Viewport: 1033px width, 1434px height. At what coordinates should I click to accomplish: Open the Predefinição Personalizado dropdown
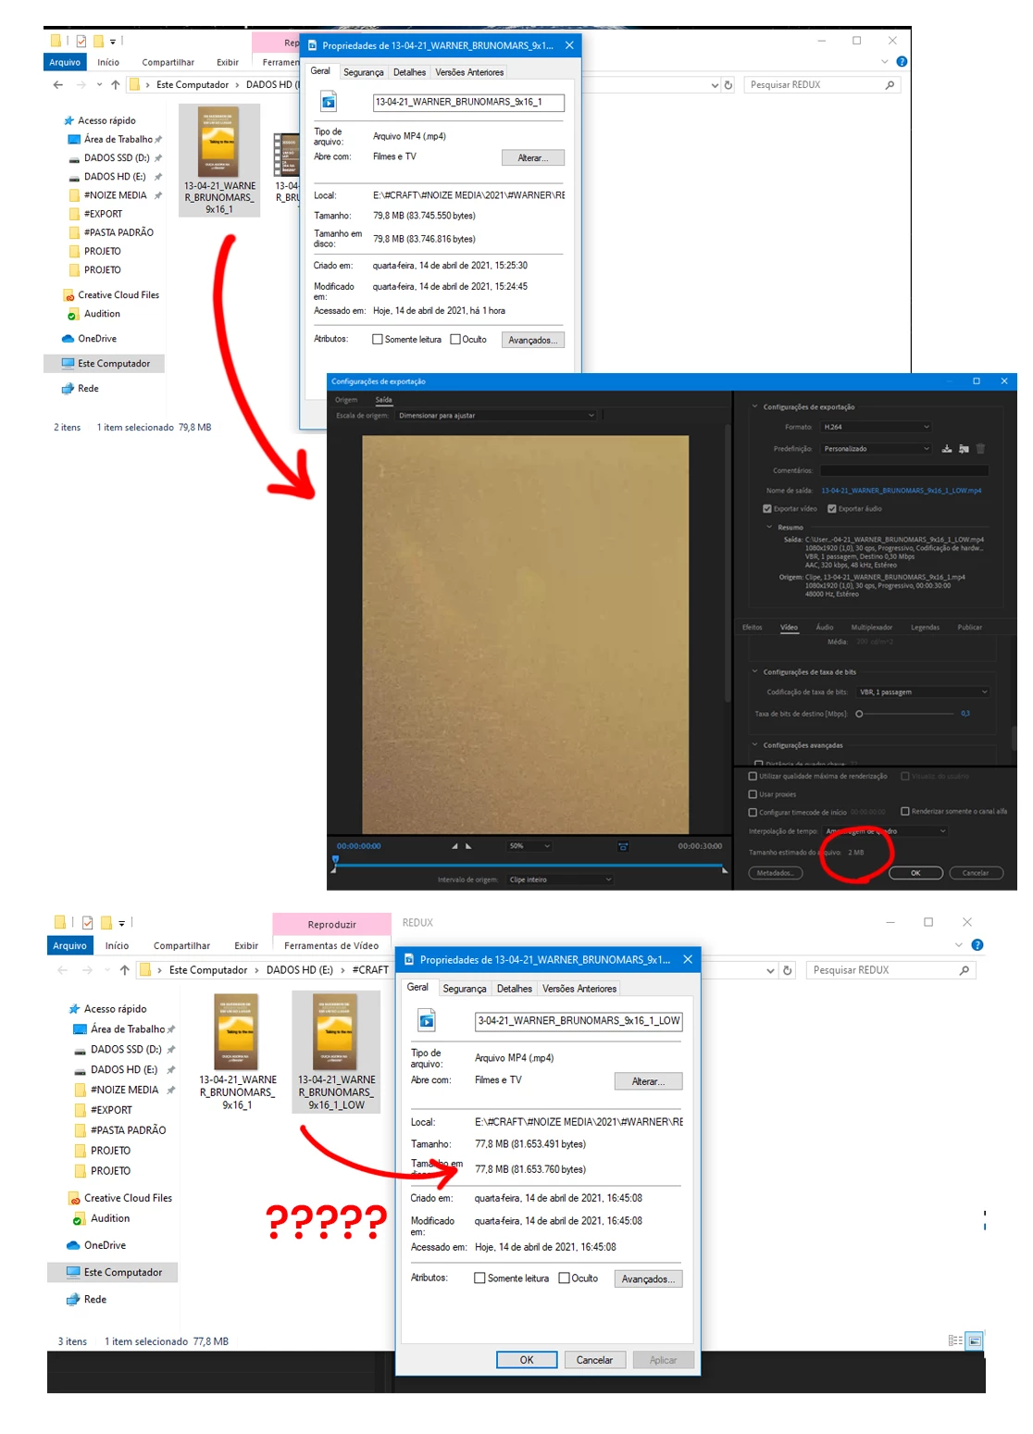pos(876,449)
